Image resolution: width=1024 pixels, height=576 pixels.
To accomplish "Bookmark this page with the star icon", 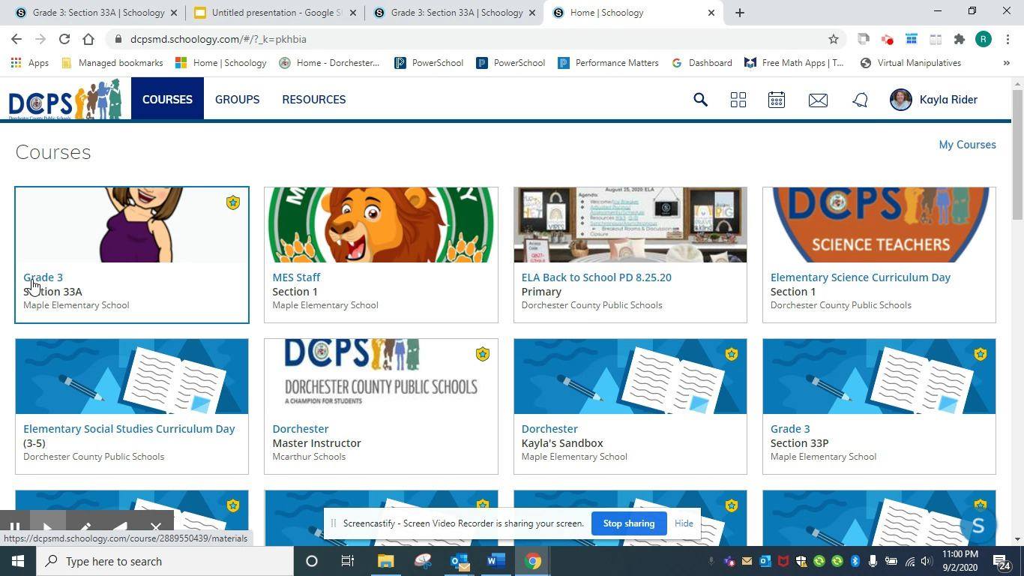I will tap(833, 39).
